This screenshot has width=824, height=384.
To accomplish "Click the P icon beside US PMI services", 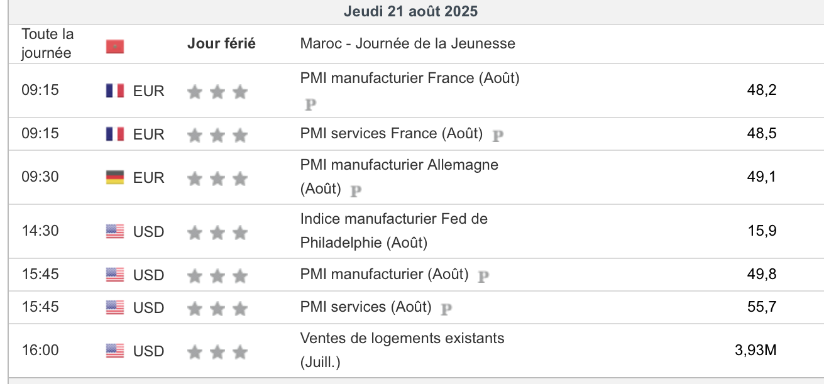I will [x=446, y=309].
